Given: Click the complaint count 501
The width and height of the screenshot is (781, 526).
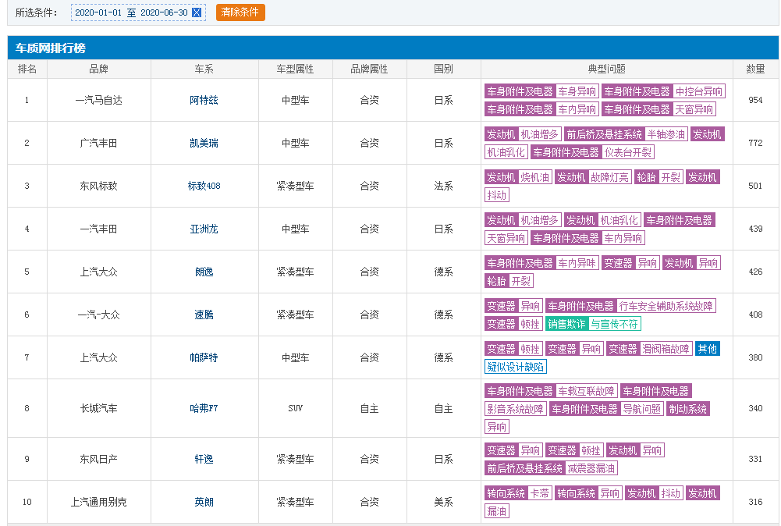Looking at the screenshot, I should click(x=755, y=186).
